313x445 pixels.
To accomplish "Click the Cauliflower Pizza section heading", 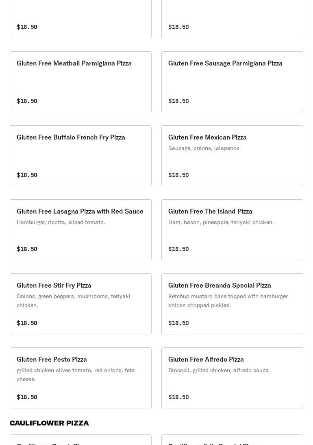I will (x=49, y=423).
